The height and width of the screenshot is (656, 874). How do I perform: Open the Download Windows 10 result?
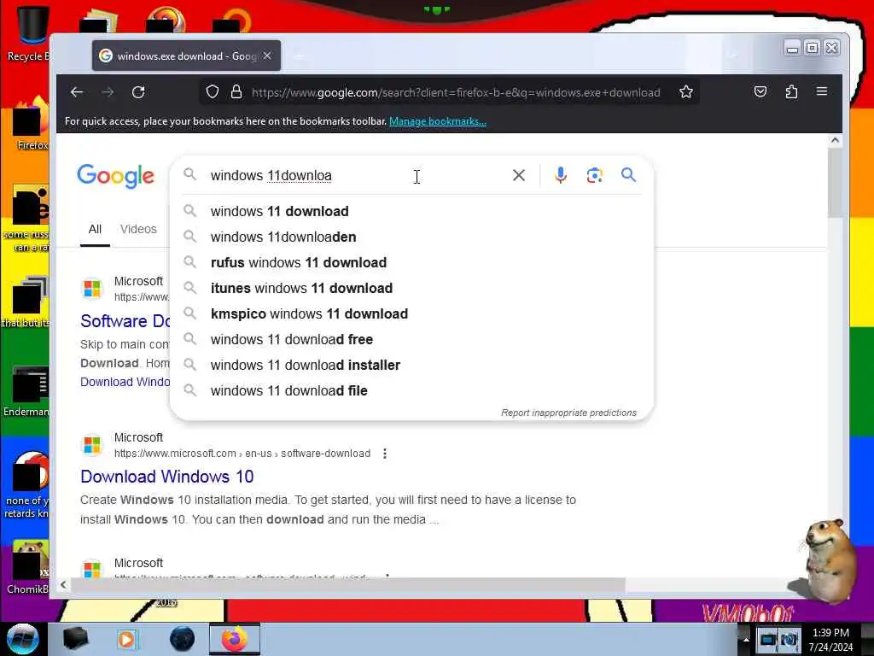[166, 477]
